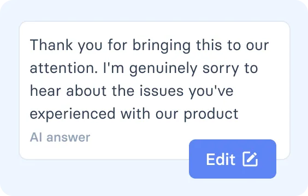Click the word "Edit" on the button

pyautogui.click(x=221, y=159)
